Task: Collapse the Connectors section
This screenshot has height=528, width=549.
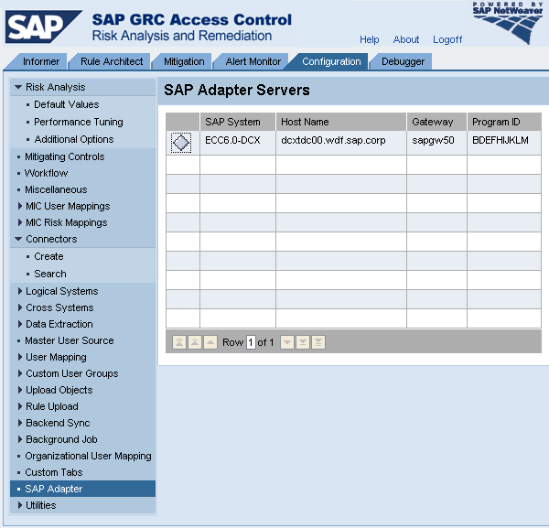Action: click(x=18, y=239)
